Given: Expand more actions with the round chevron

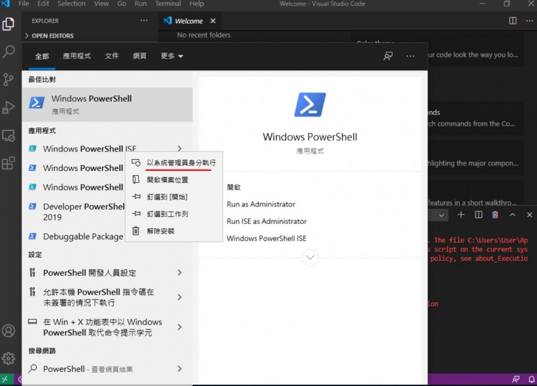Looking at the screenshot, I should point(310,258).
